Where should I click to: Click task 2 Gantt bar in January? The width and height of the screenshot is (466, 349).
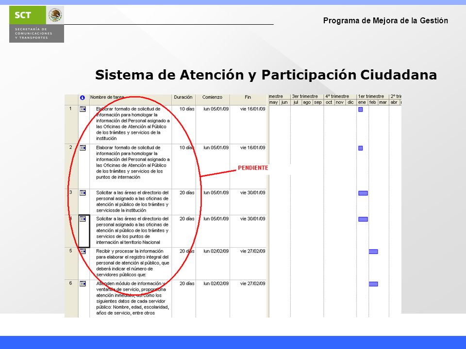pos(361,148)
